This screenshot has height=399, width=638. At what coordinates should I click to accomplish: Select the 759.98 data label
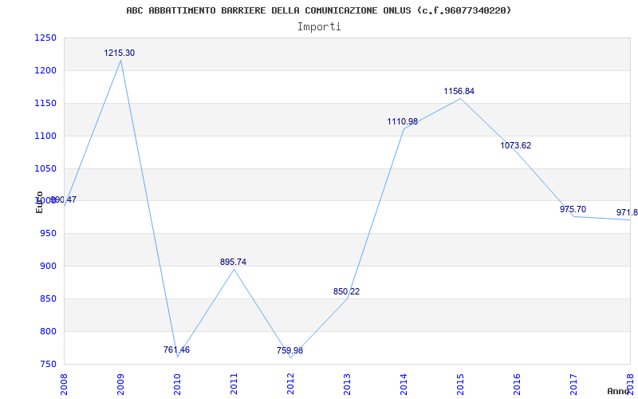pos(289,350)
